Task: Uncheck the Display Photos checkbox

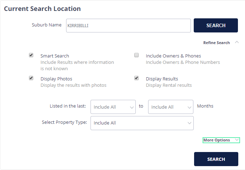Action: [x=31, y=78]
